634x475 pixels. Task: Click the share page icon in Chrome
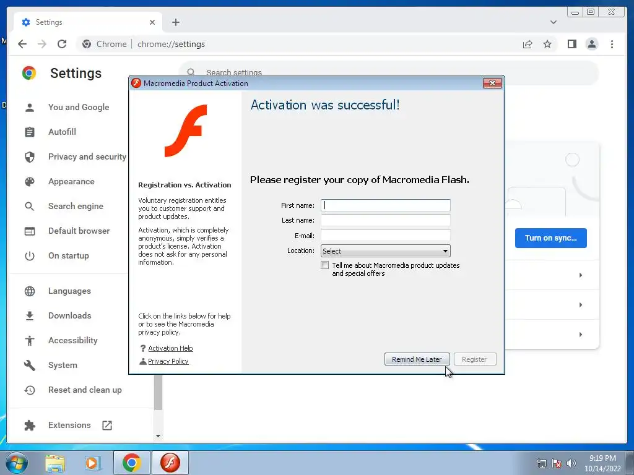528,44
